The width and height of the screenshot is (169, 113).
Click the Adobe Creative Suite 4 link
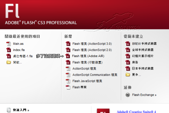[136, 112]
